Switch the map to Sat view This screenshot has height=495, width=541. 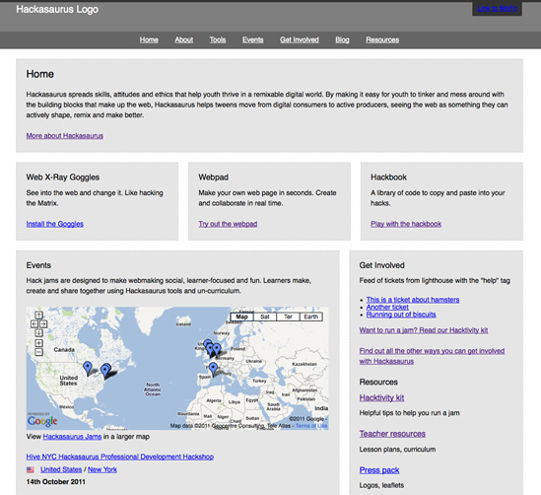(265, 317)
